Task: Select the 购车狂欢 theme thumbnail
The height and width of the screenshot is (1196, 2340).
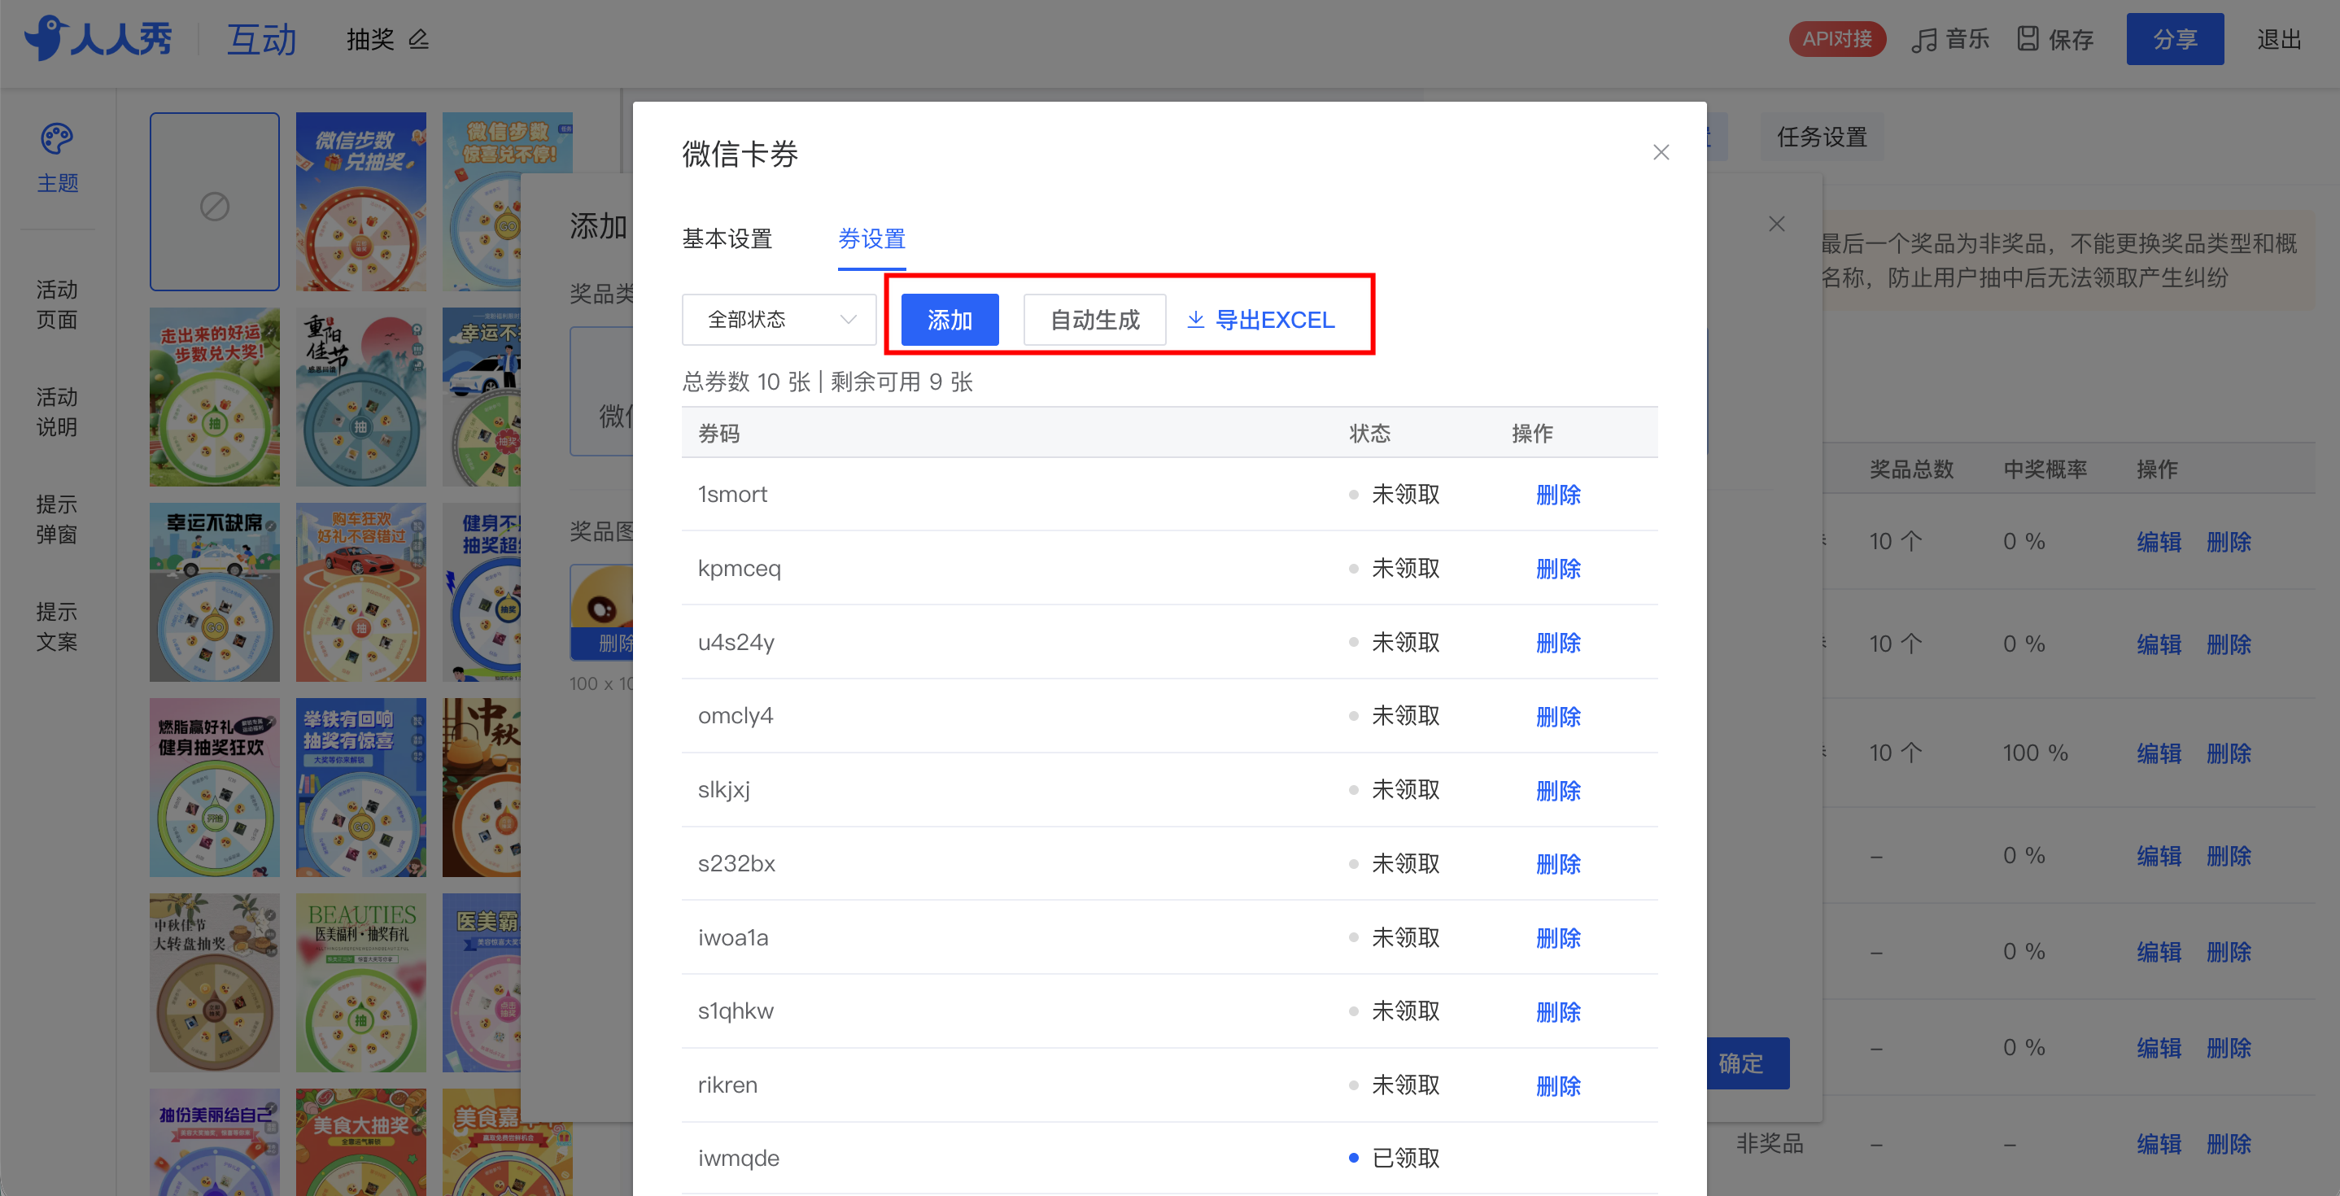Action: pos(360,592)
